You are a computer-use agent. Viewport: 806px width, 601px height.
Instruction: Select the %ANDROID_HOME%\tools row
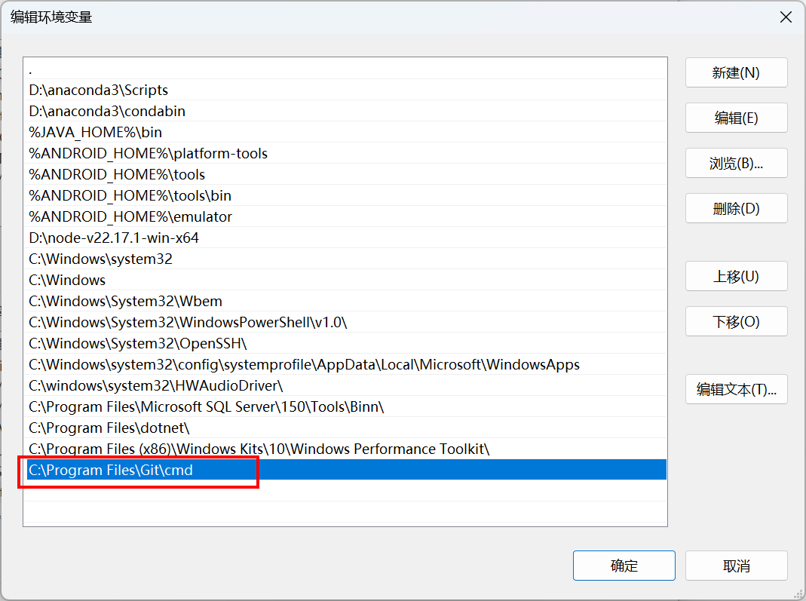point(345,174)
